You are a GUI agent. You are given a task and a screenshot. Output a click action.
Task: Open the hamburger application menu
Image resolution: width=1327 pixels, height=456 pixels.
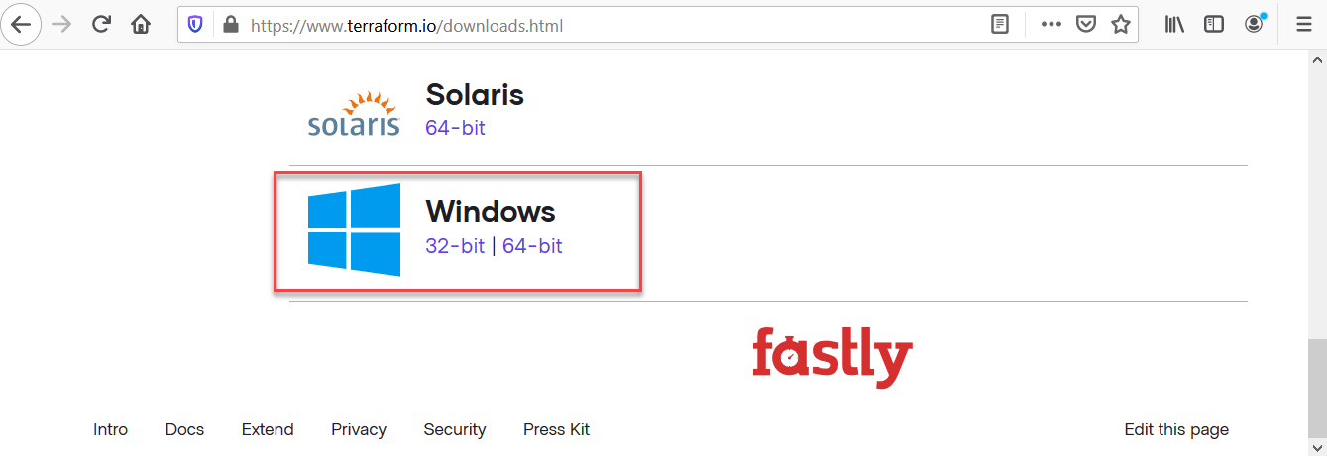[x=1303, y=25]
